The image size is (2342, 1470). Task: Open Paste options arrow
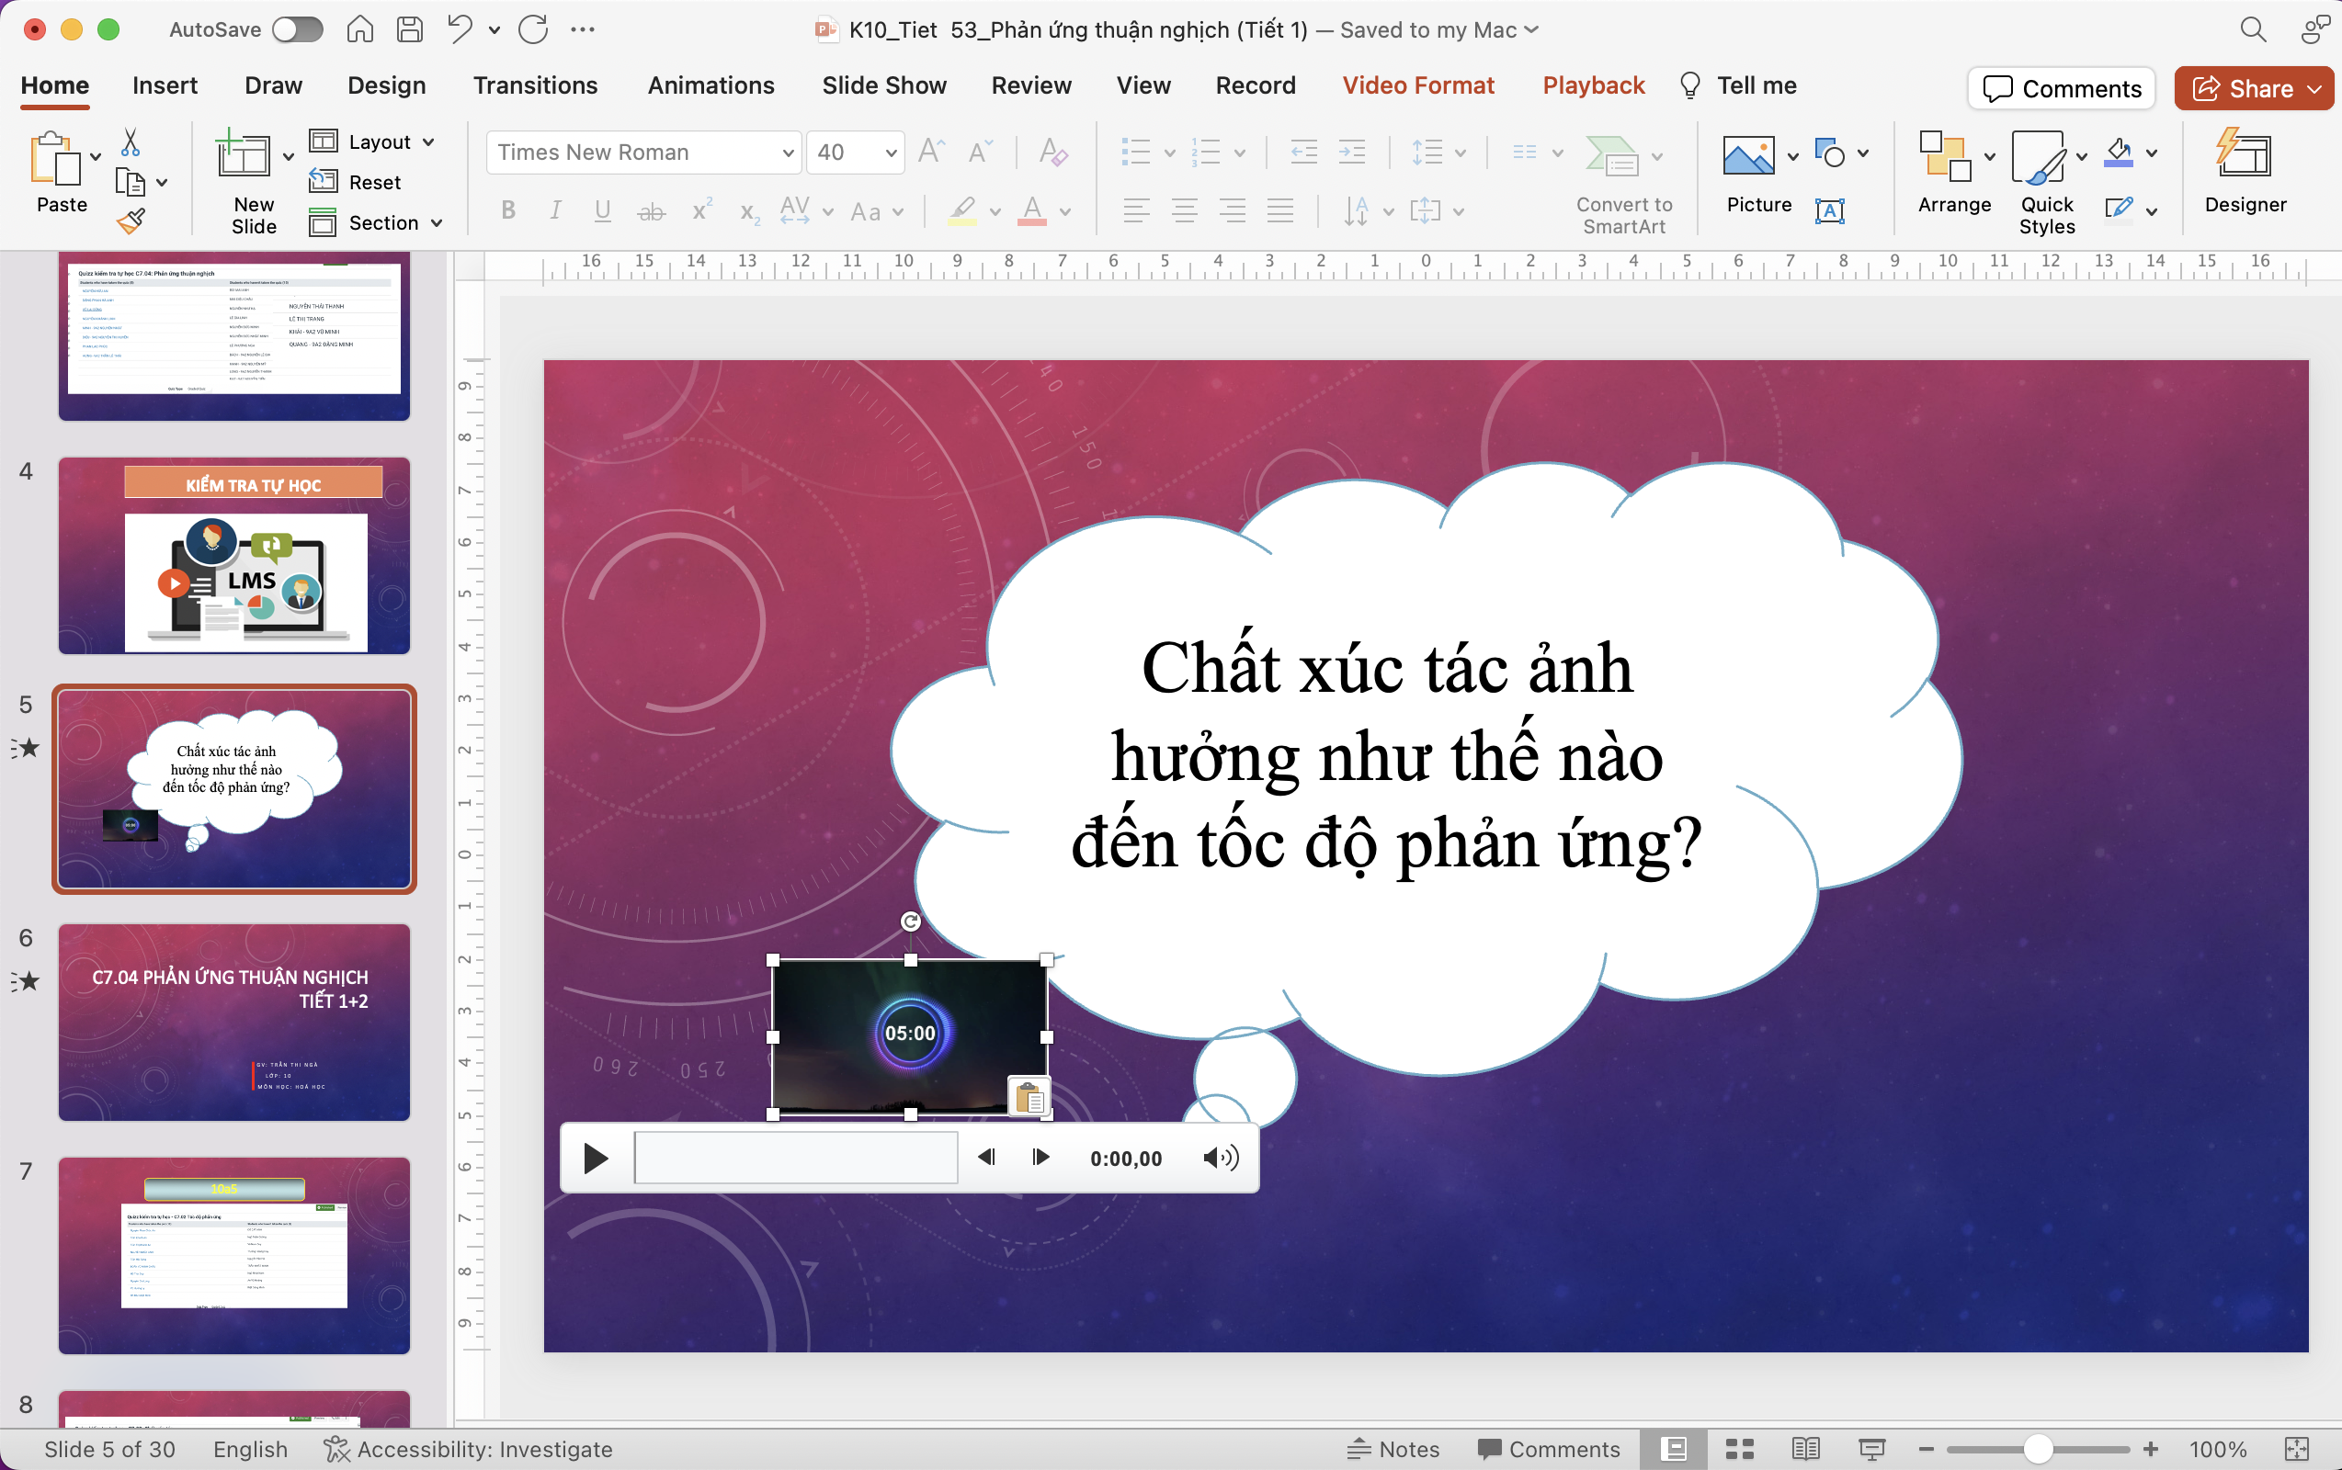pos(96,156)
